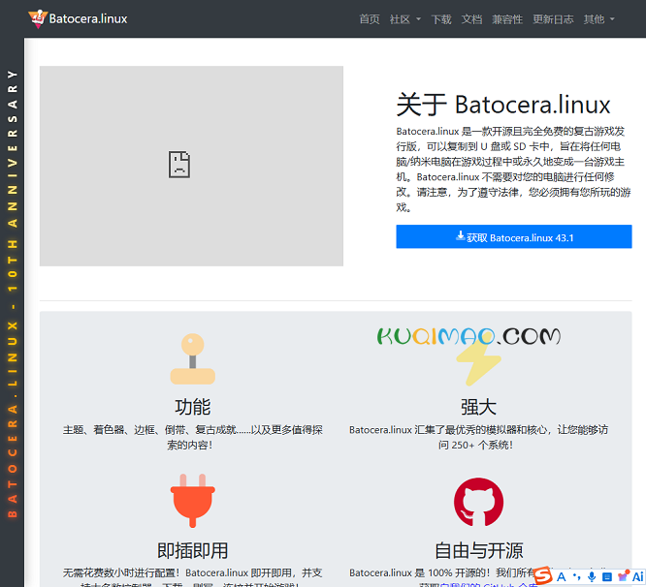Click the 功能 features heading
This screenshot has width=646, height=587.
192,407
